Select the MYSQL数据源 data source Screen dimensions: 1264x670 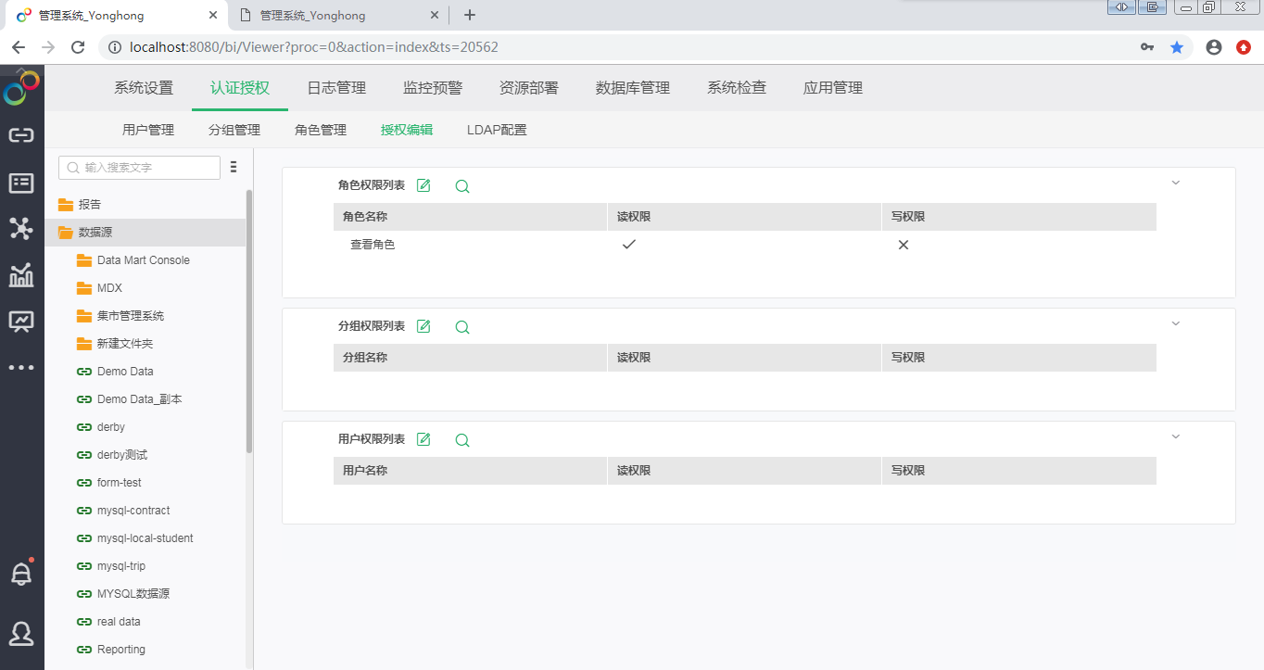(x=133, y=594)
